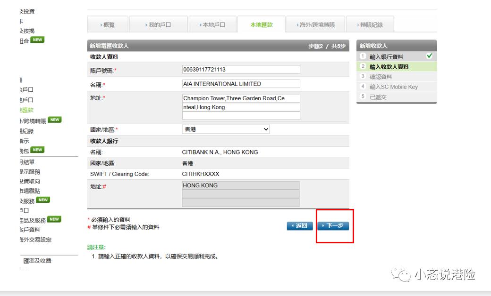The height and width of the screenshot is (296, 491).
Task: Click the green 匯款 sidebar link
Action: click(x=26, y=110)
